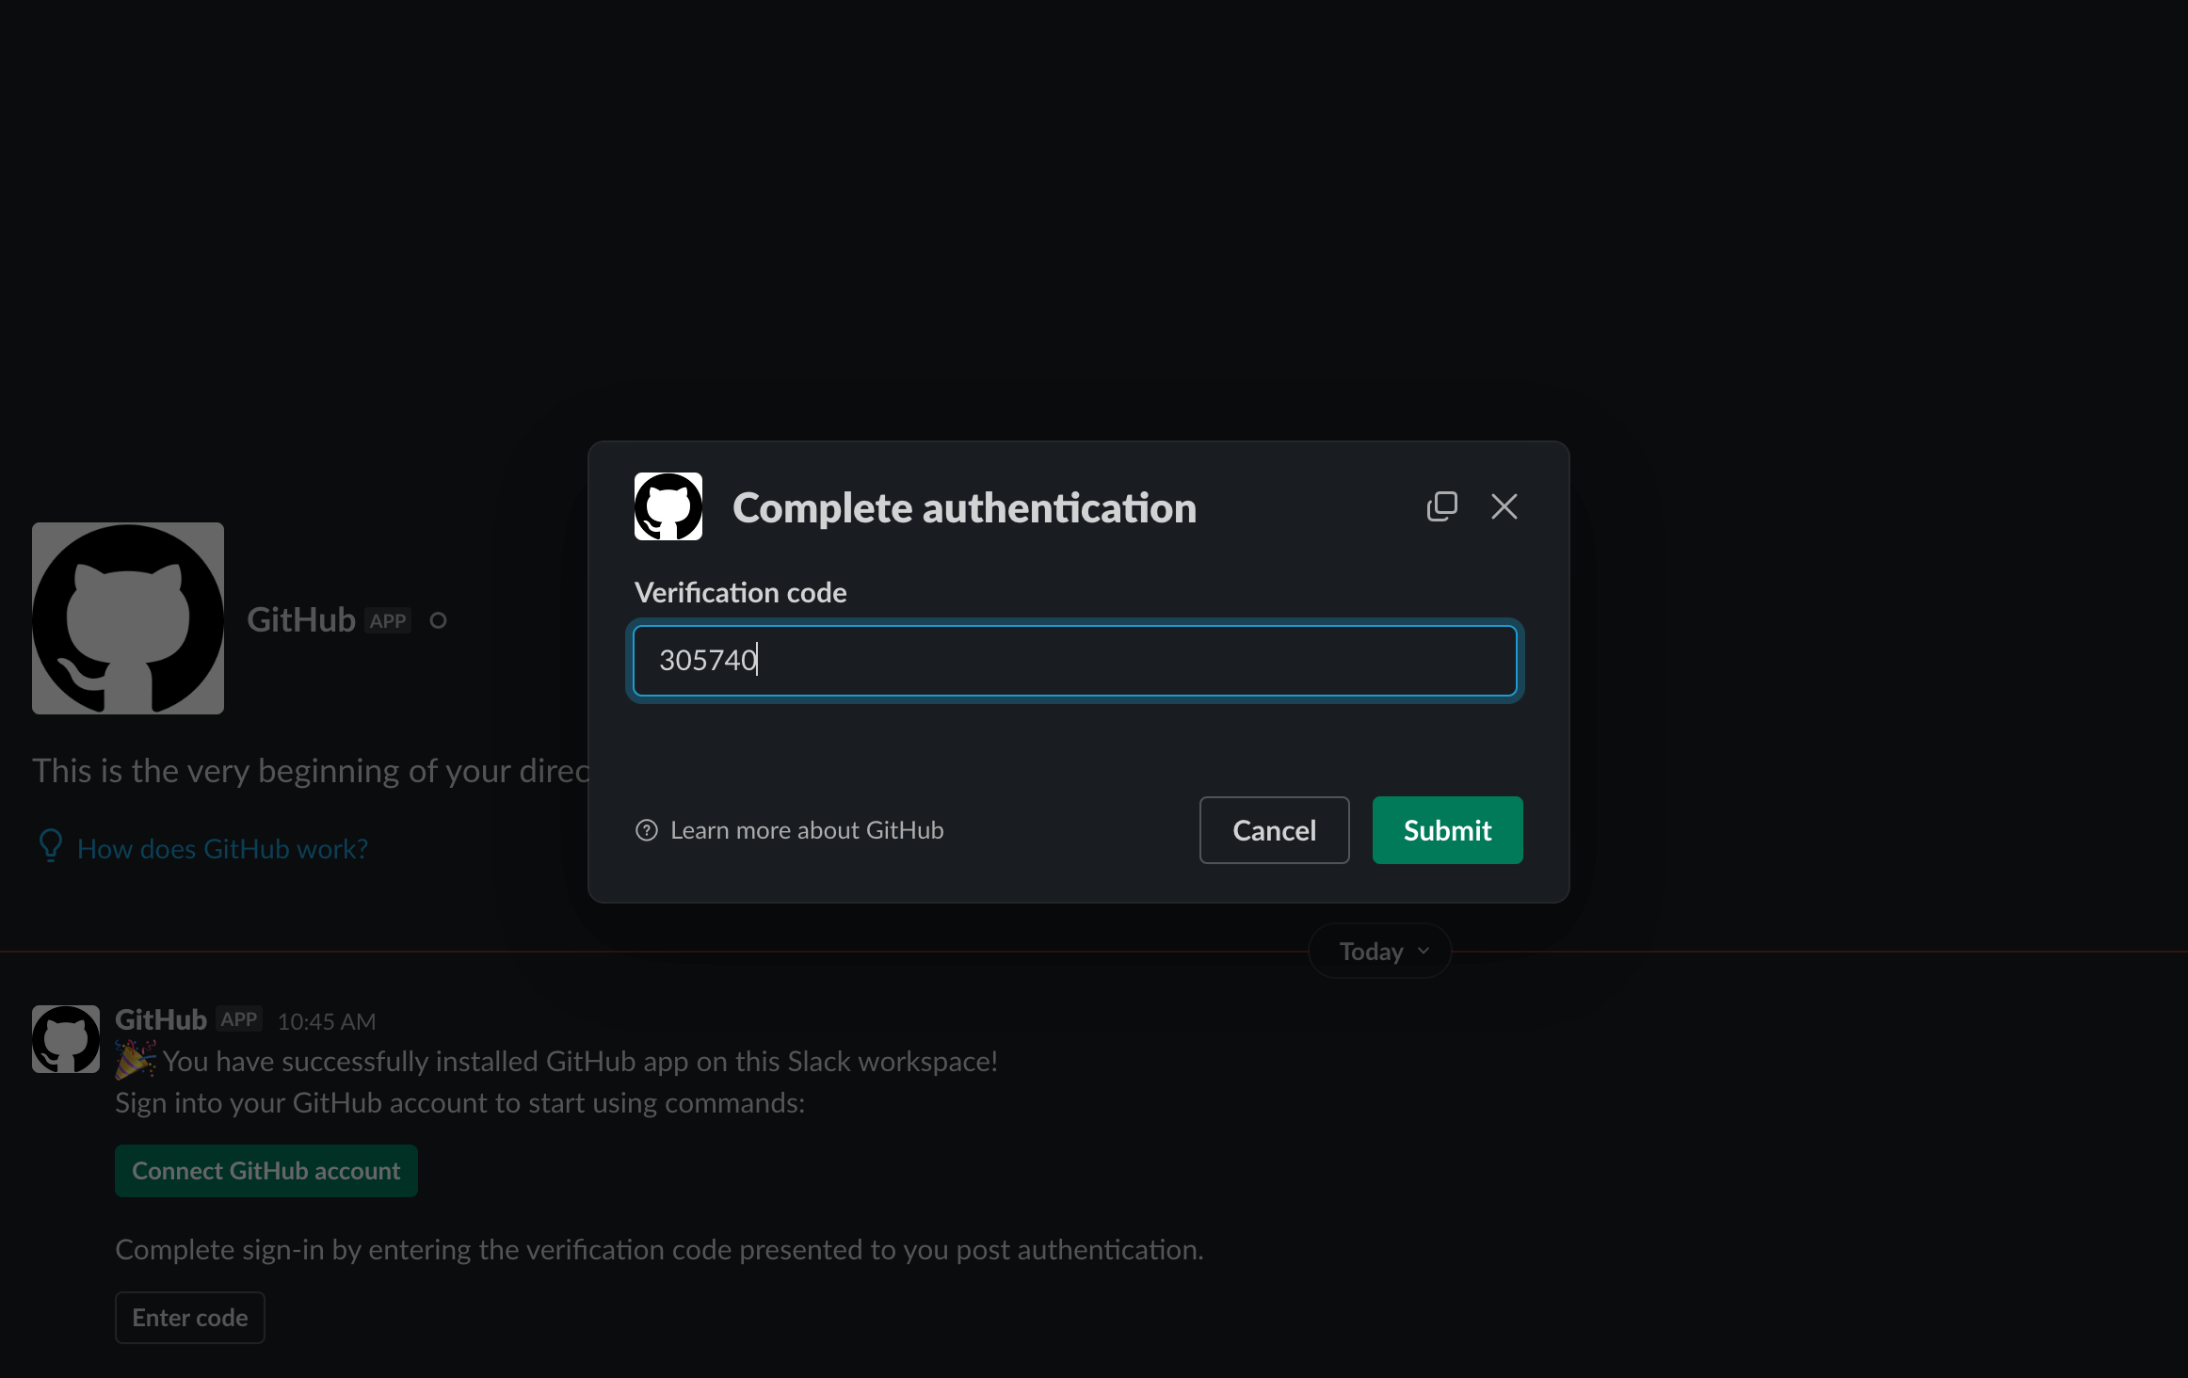Click GitHub name in the message header

coord(160,1019)
